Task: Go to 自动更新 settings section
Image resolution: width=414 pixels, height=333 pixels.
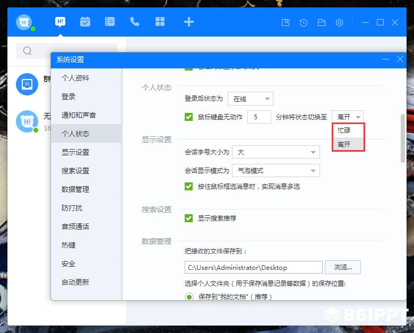Action: 87,282
